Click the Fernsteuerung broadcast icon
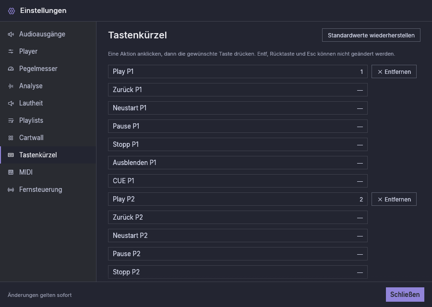The image size is (432, 307). click(11, 189)
